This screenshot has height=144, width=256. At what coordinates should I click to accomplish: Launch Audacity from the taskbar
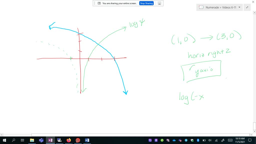tap(77, 140)
